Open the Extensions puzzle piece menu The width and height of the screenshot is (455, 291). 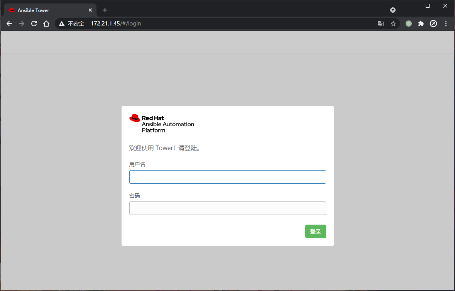pos(421,24)
